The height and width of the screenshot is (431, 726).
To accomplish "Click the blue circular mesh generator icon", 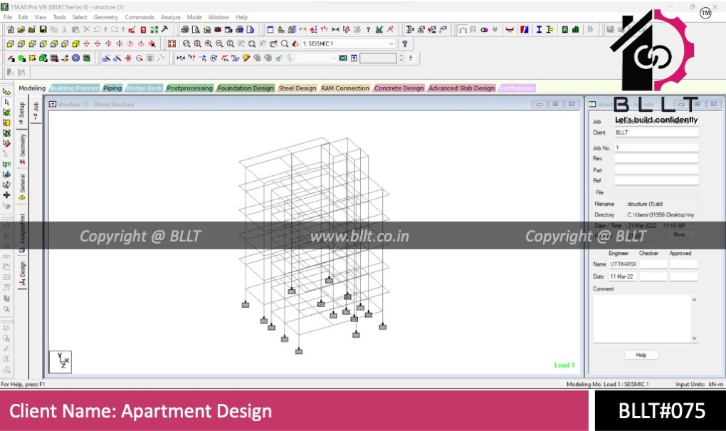I will pyautogui.click(x=75, y=58).
